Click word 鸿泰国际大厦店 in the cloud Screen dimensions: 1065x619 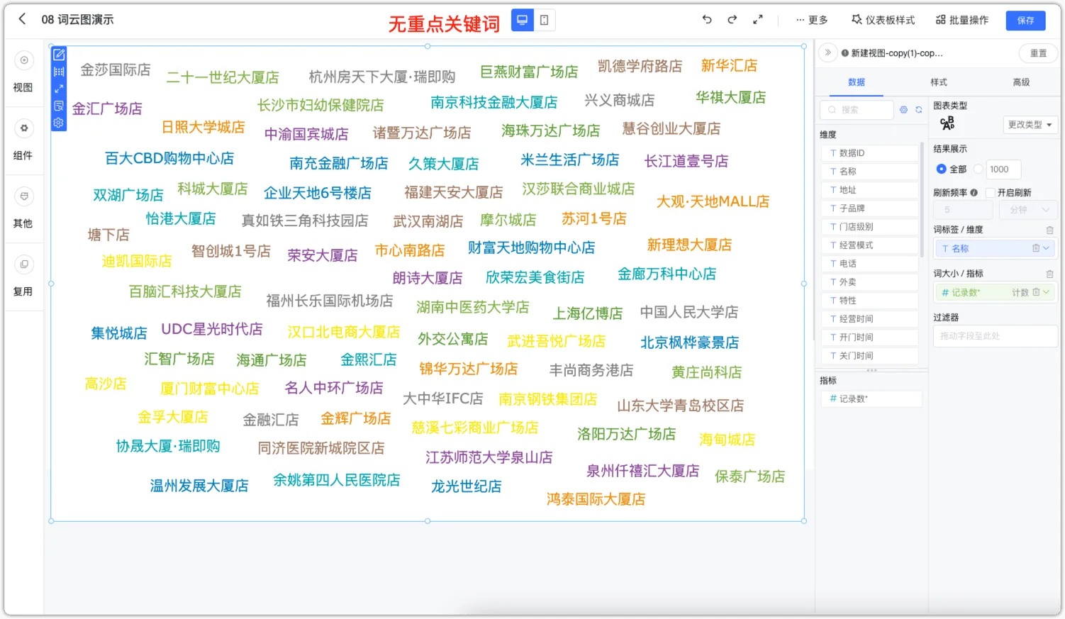pos(596,499)
